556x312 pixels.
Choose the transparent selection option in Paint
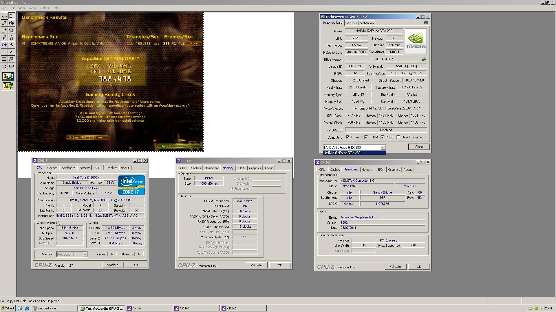pos(8,86)
